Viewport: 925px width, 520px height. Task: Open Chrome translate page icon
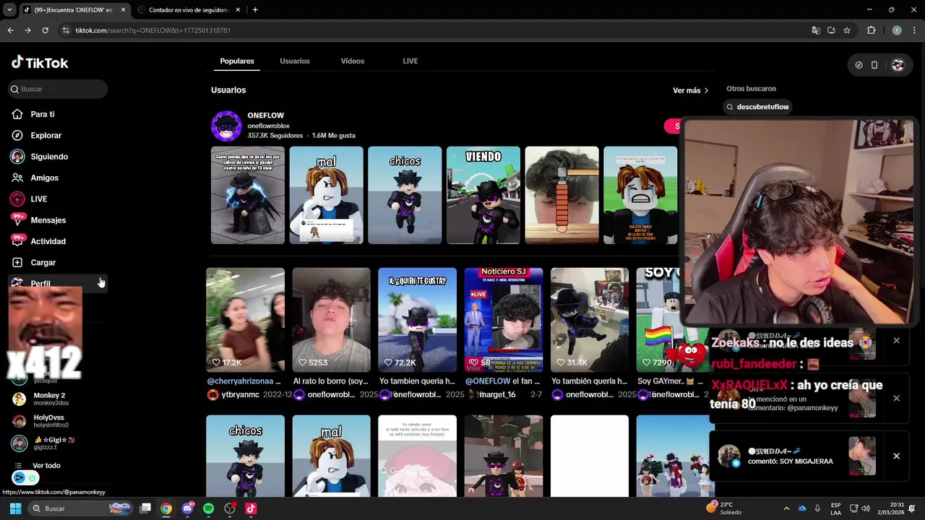(x=816, y=30)
